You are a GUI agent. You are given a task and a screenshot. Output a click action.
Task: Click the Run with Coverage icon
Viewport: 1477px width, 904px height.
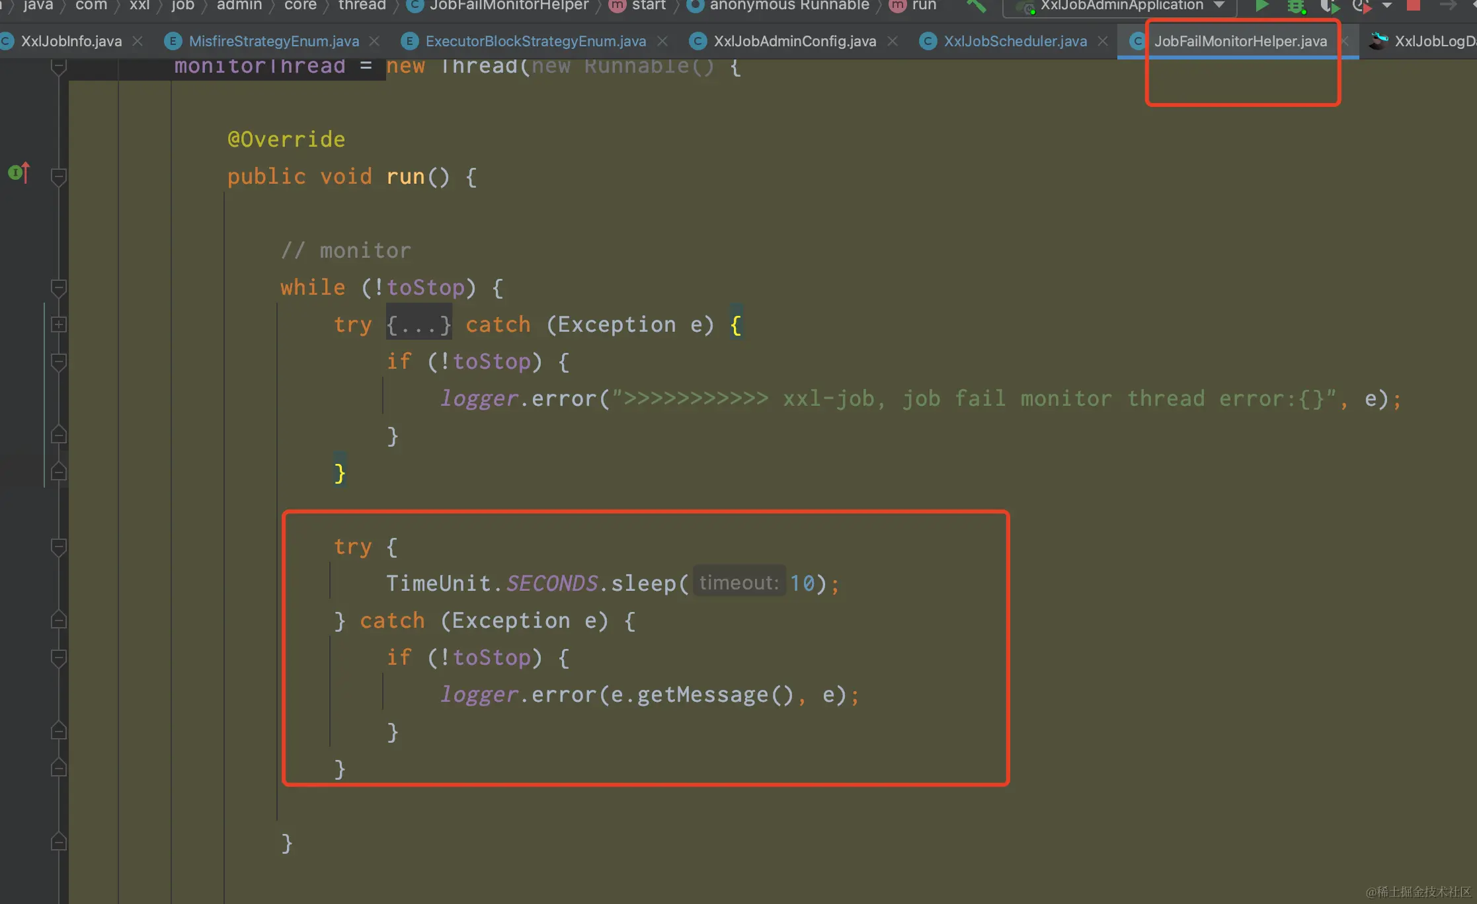[x=1329, y=7]
